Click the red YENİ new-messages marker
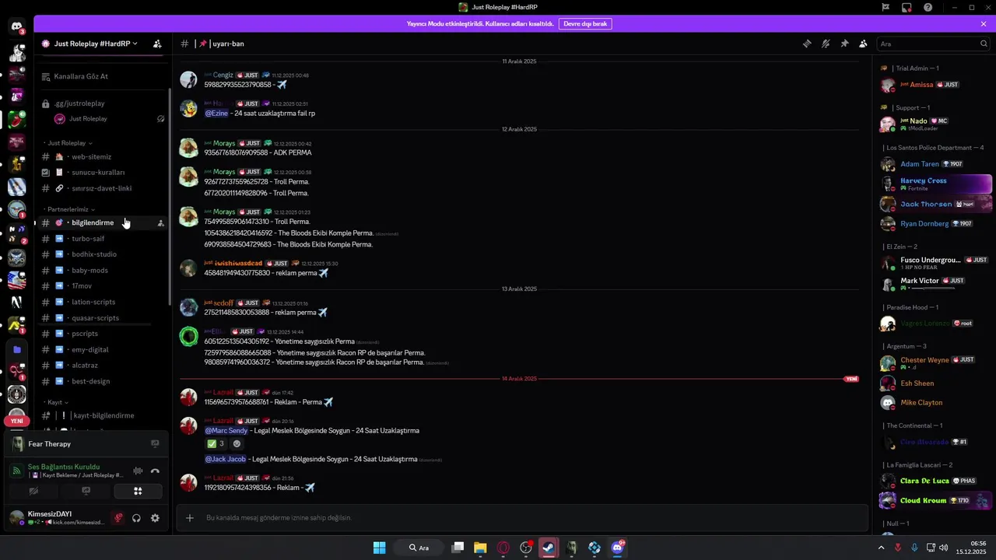The image size is (996, 560). [851, 379]
